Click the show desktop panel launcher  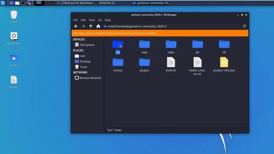point(12,3)
